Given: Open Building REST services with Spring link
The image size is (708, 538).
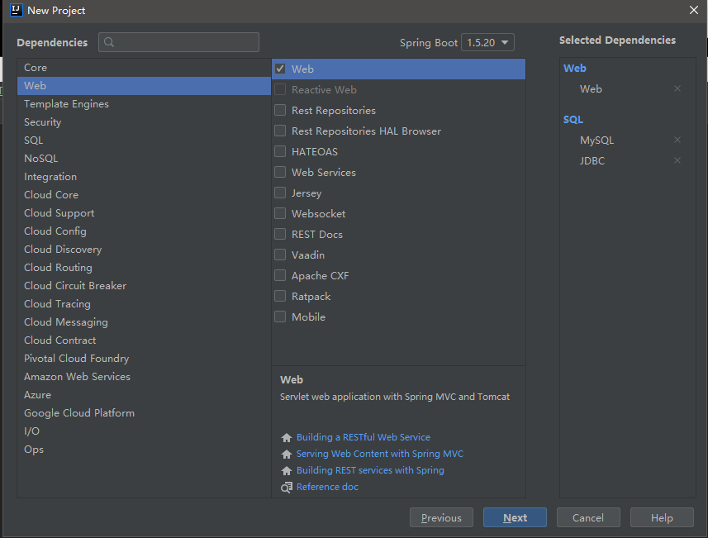Looking at the screenshot, I should point(370,470).
